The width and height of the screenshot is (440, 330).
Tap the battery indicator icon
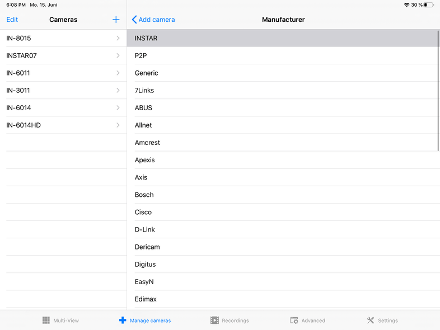click(429, 5)
